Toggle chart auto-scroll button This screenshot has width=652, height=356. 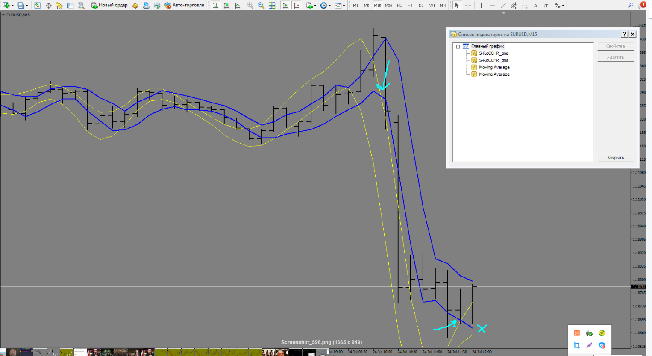click(285, 6)
